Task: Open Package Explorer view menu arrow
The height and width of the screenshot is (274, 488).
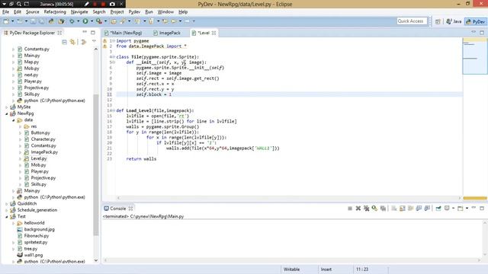Action: point(94,41)
